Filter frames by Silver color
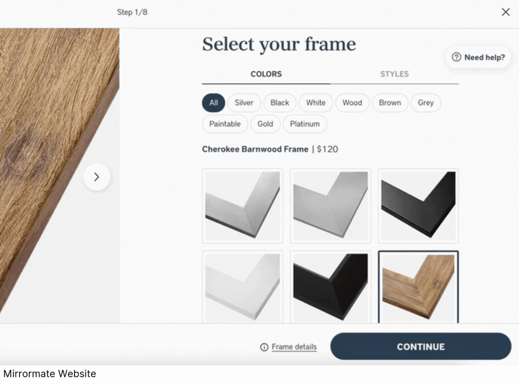This screenshot has width=519, height=384. pos(244,103)
